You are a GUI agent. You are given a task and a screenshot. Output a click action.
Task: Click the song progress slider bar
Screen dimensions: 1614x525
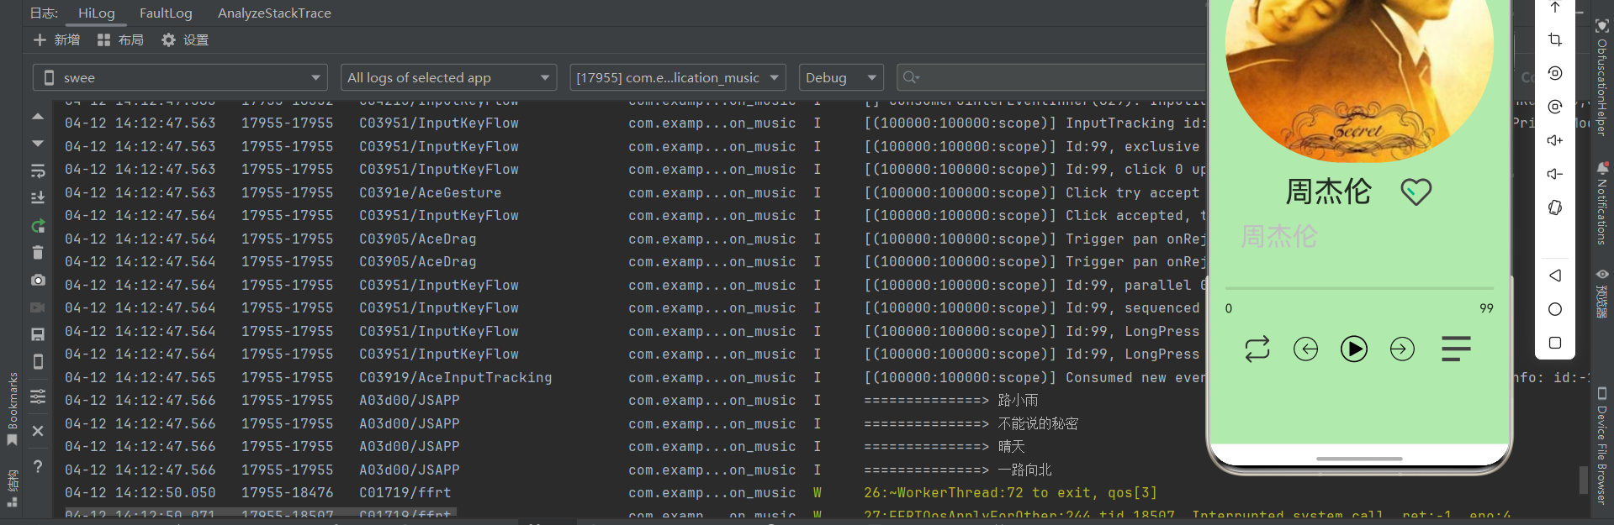tap(1359, 288)
